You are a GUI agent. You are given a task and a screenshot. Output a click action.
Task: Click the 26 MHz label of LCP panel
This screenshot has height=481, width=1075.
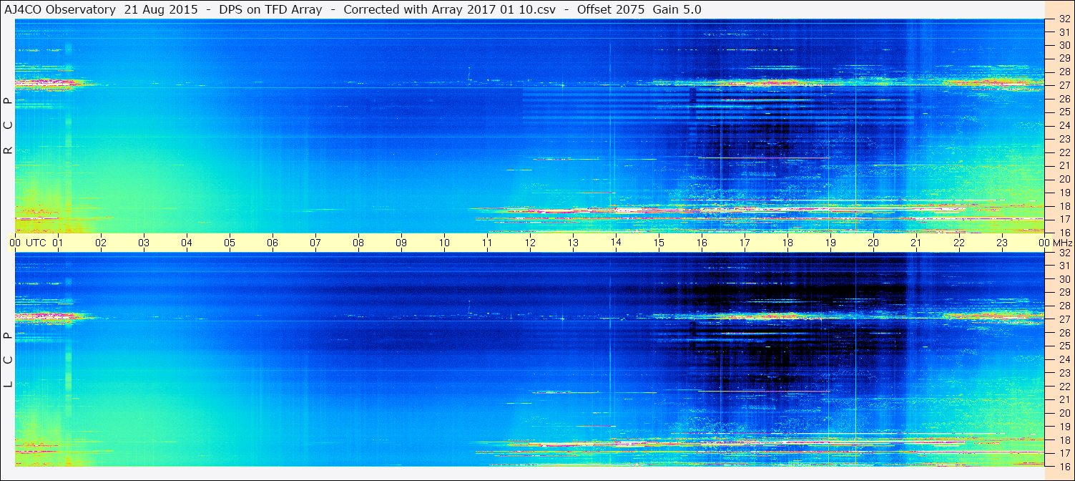click(1064, 333)
